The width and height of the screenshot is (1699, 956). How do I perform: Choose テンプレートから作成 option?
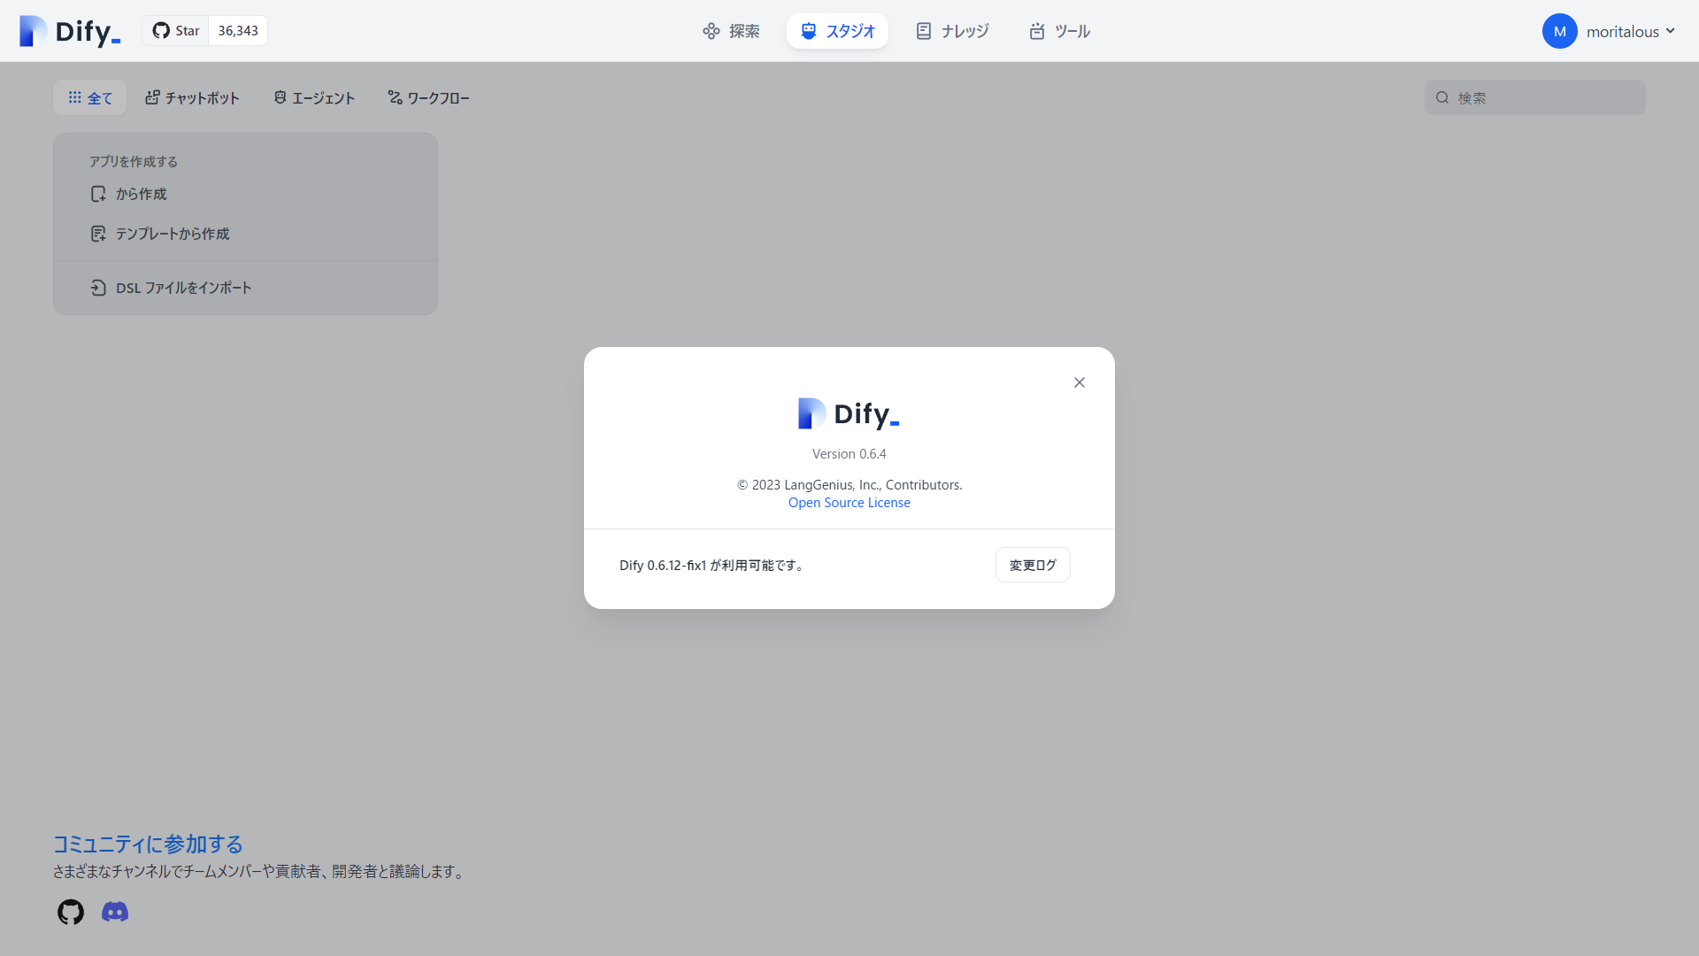tap(172, 234)
